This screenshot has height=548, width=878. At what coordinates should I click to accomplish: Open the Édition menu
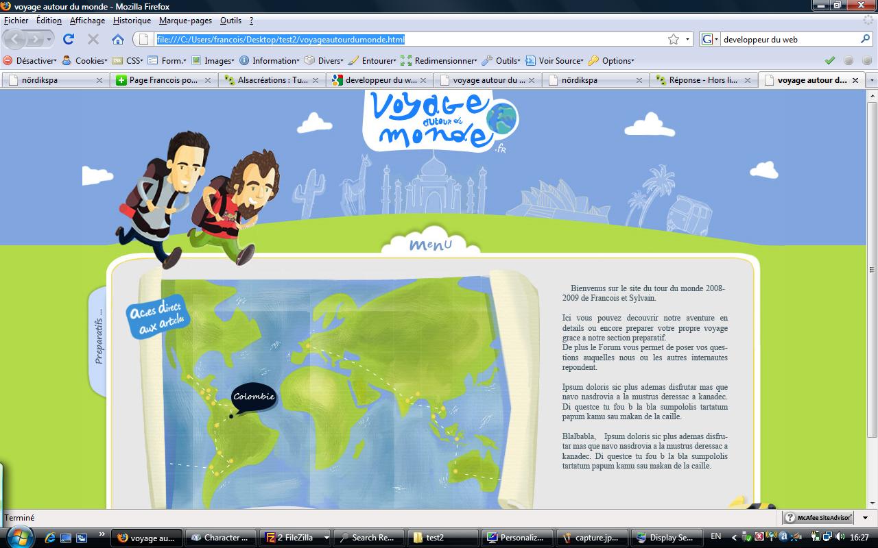point(49,21)
